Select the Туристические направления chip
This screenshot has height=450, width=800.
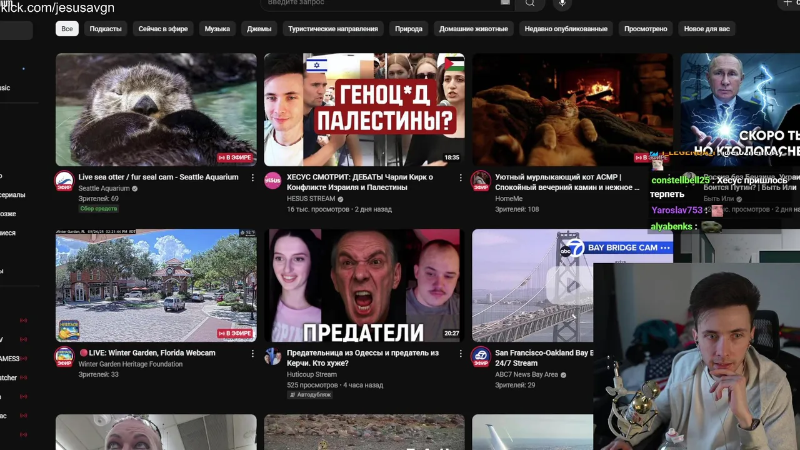click(333, 29)
